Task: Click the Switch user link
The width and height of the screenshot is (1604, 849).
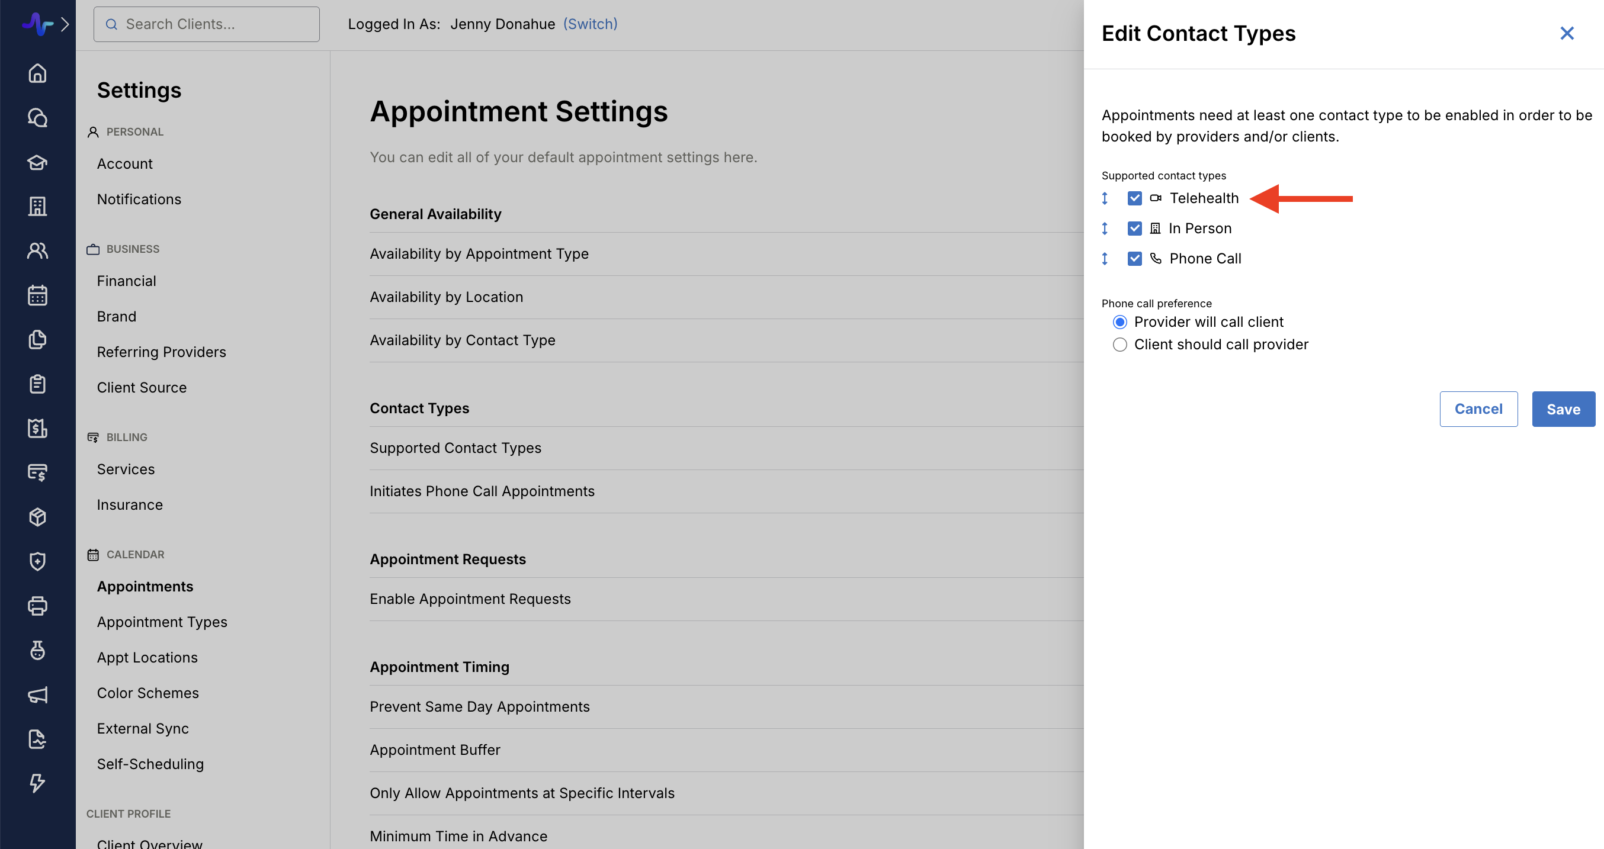Action: [x=590, y=24]
